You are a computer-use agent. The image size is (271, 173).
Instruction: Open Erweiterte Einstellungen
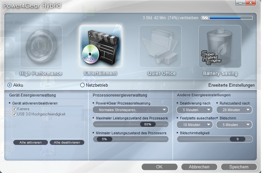[x=231, y=85]
